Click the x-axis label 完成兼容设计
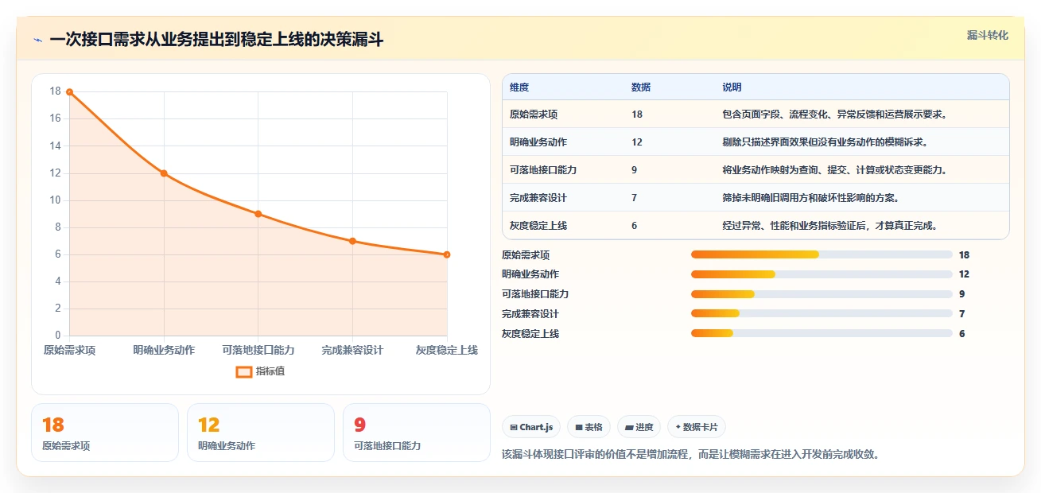Image resolution: width=1041 pixels, height=493 pixels. coord(352,351)
